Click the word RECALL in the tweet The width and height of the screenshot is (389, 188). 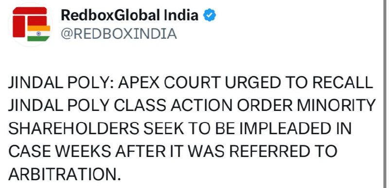[342, 83]
